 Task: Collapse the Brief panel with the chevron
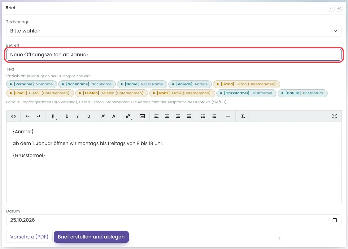pyautogui.click(x=331, y=8)
